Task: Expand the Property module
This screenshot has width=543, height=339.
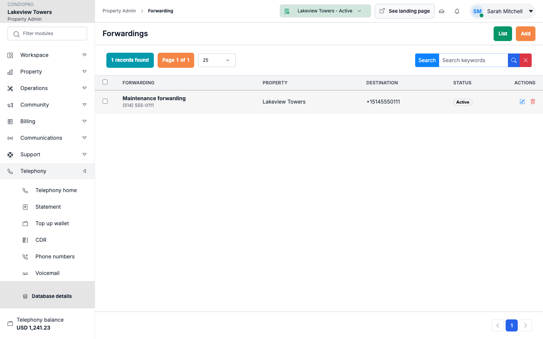Action: pyautogui.click(x=84, y=72)
